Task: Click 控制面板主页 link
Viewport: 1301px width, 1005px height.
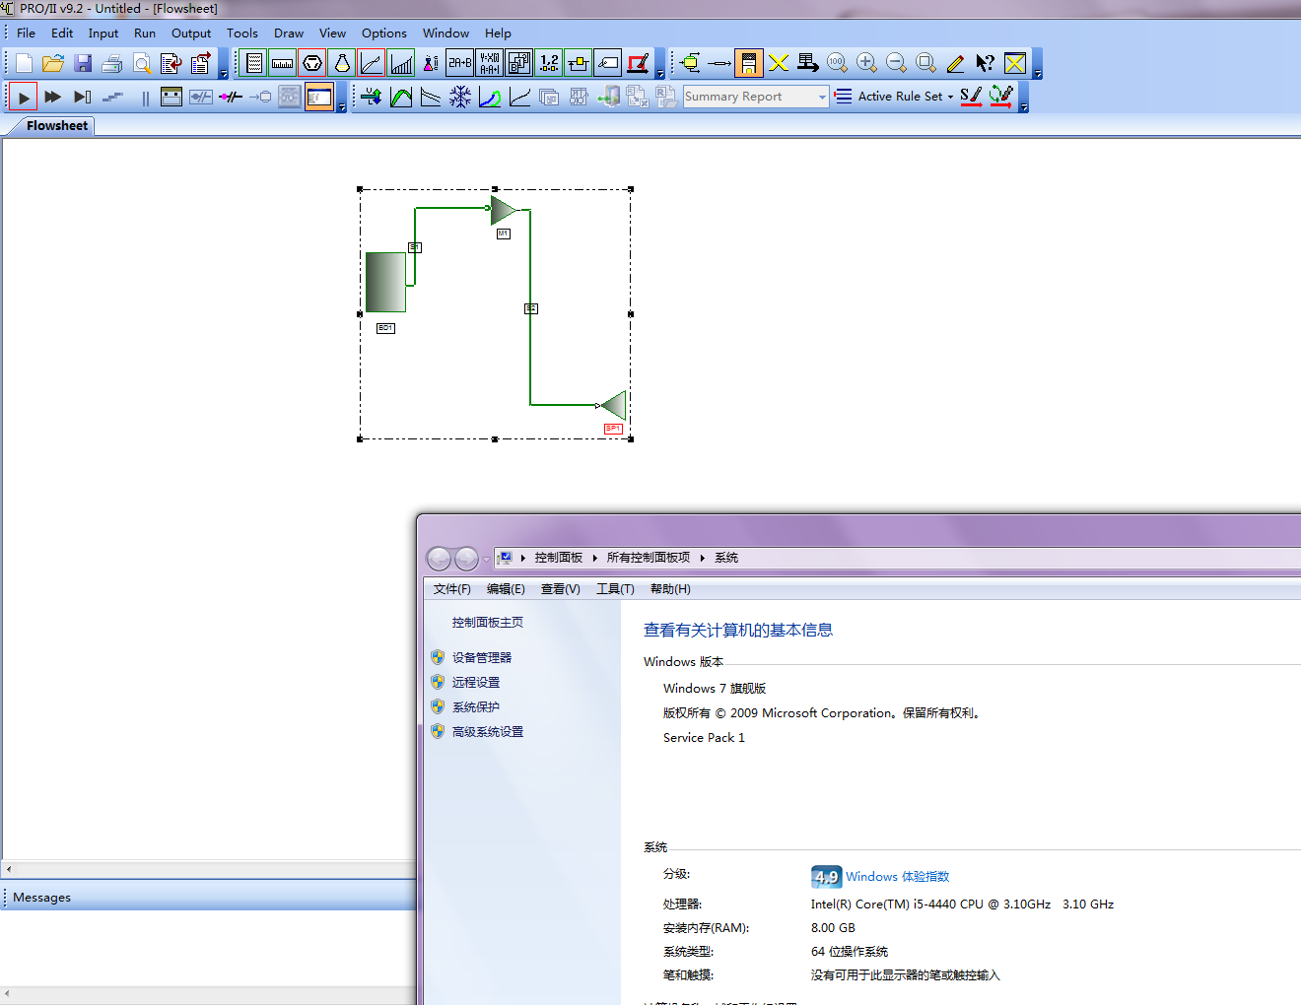Action: (x=488, y=622)
